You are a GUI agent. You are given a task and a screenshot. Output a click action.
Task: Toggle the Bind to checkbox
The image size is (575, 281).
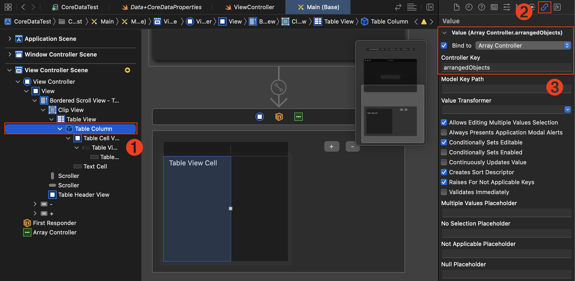click(x=444, y=46)
